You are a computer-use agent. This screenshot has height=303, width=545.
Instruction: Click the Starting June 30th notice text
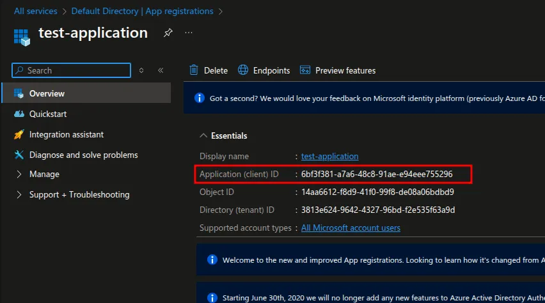click(384, 298)
